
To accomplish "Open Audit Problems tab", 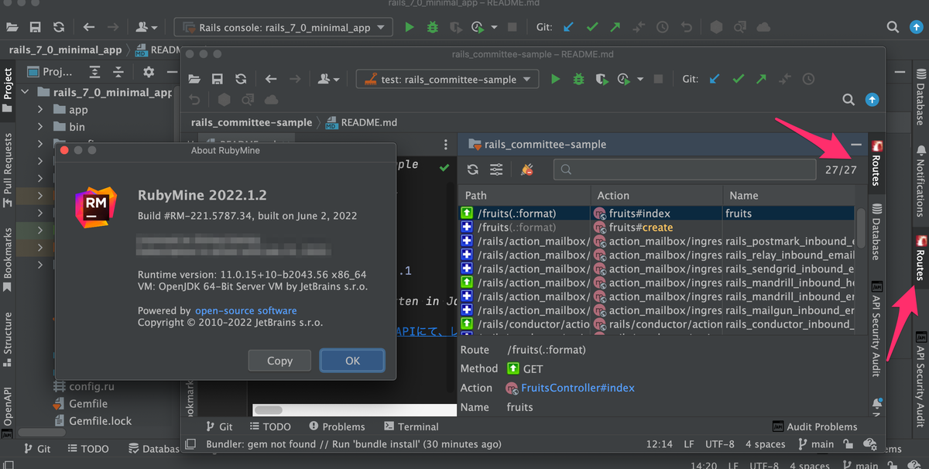I will (x=814, y=426).
